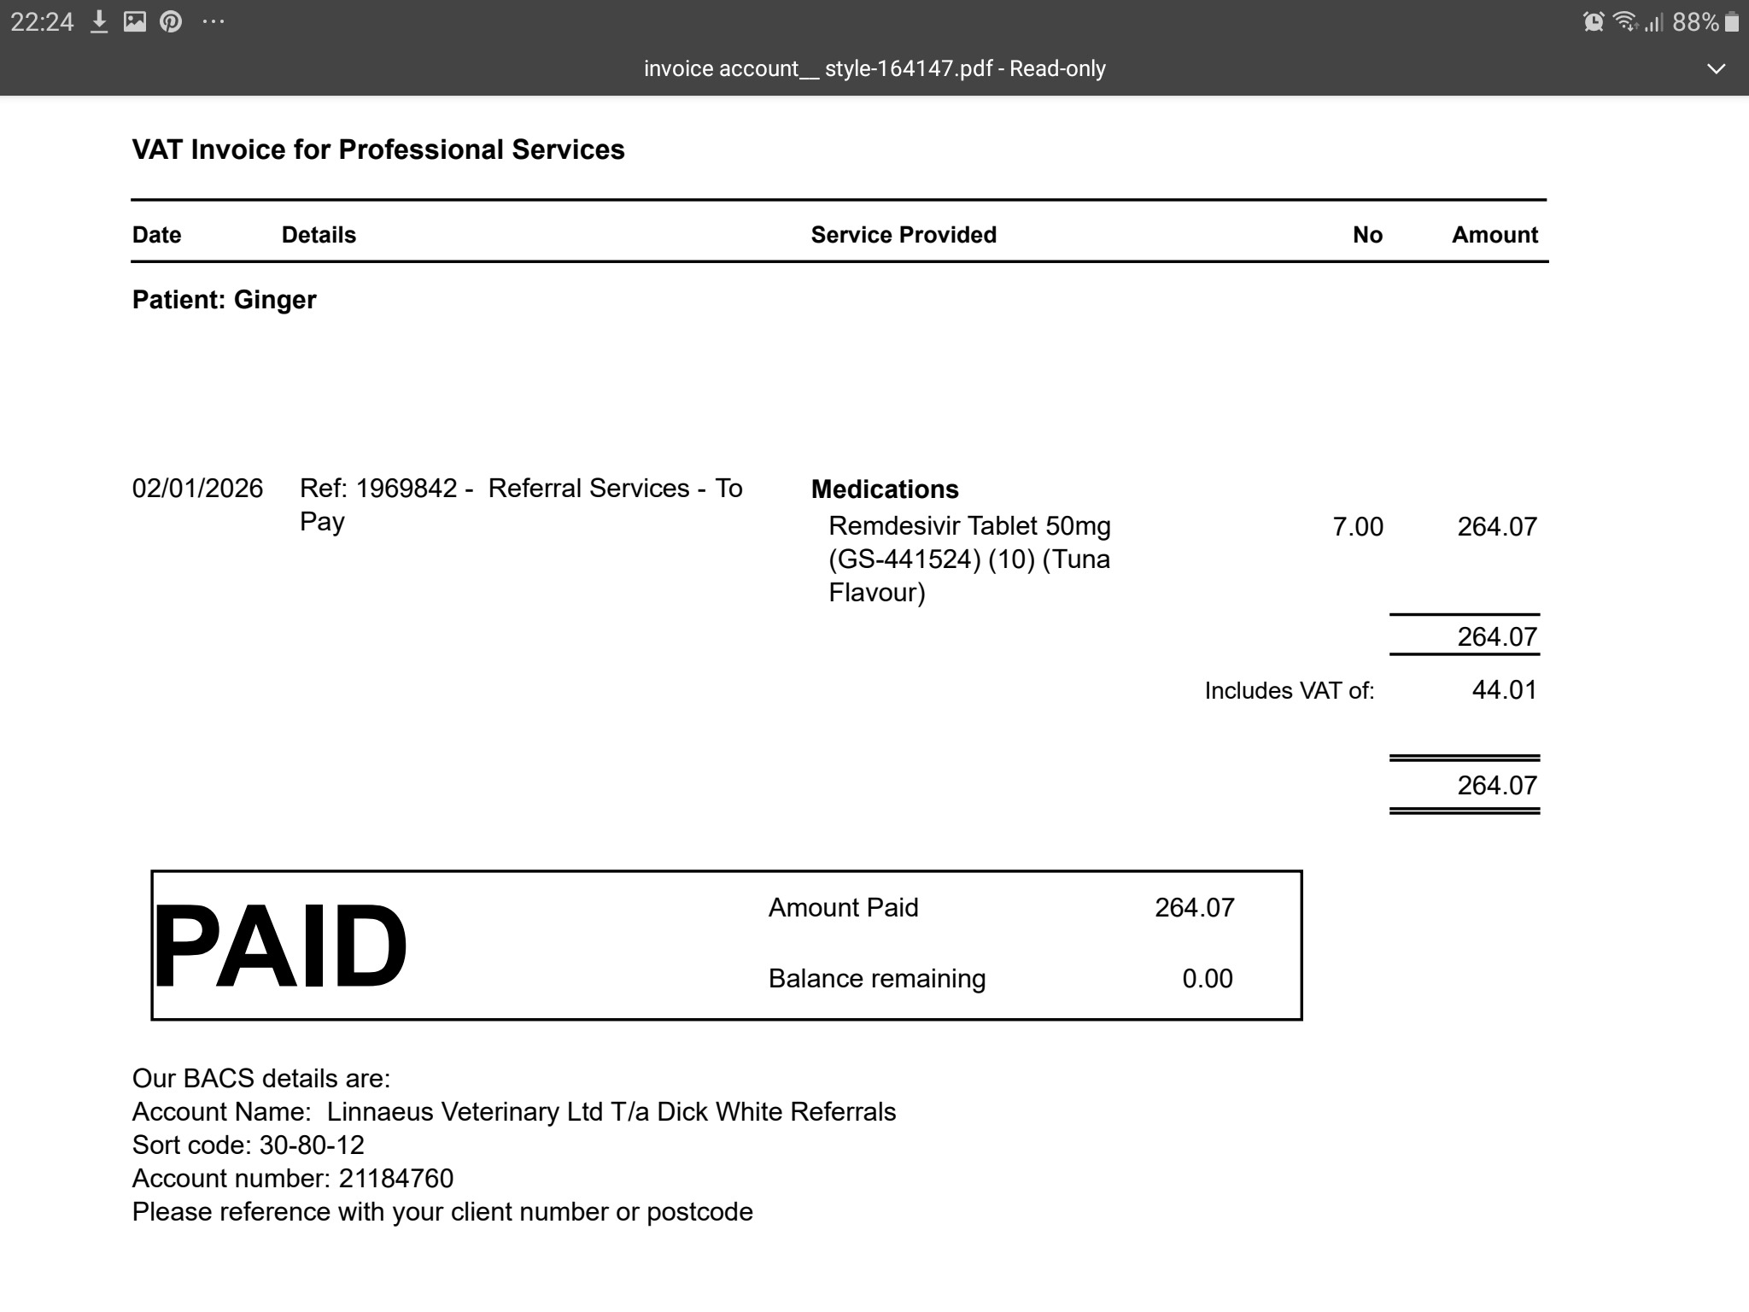This screenshot has width=1749, height=1312.
Task: Tap the download status bar icon
Action: coord(99,22)
